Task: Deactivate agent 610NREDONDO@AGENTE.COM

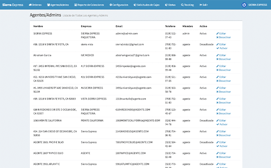Action: pos(224,114)
